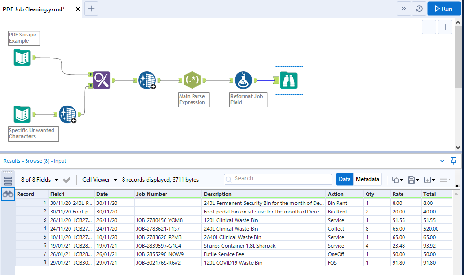The height and width of the screenshot is (275, 464).
Task: Show the messages list view in Results
Action: coord(8,181)
